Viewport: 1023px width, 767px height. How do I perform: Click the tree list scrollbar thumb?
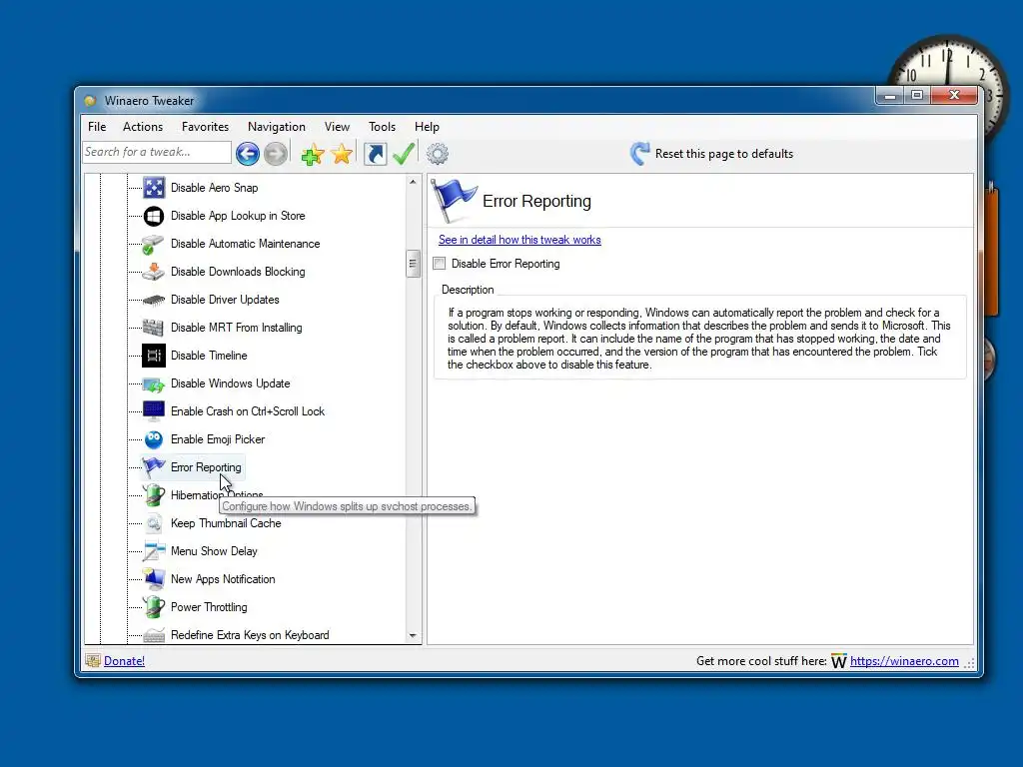pos(413,264)
